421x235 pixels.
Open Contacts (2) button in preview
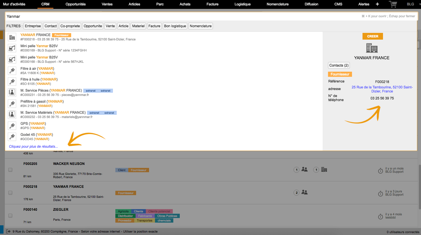[339, 65]
